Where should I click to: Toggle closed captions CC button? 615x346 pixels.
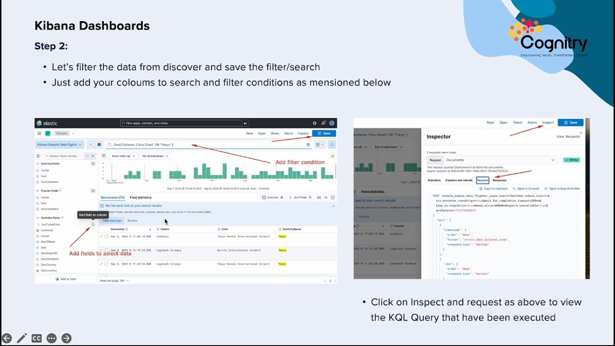[x=37, y=338]
